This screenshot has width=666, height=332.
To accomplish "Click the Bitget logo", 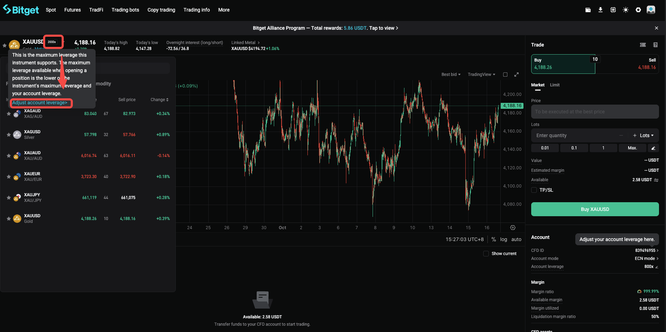I will (21, 10).
